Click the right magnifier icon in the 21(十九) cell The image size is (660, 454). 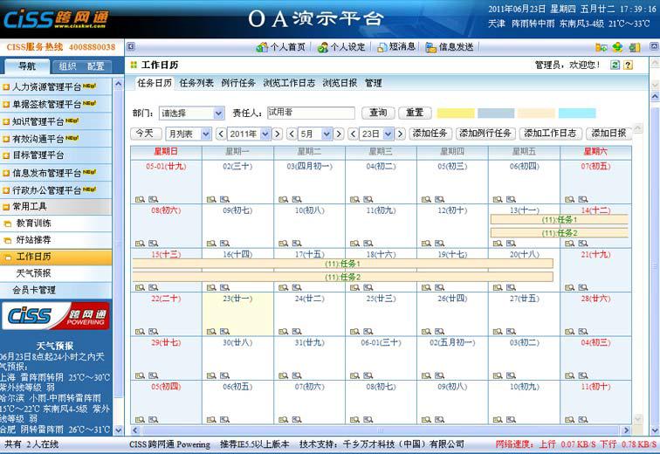point(582,287)
